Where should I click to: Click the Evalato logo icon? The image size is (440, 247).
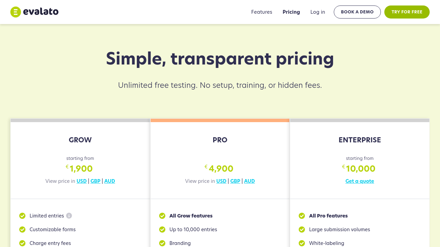(16, 12)
